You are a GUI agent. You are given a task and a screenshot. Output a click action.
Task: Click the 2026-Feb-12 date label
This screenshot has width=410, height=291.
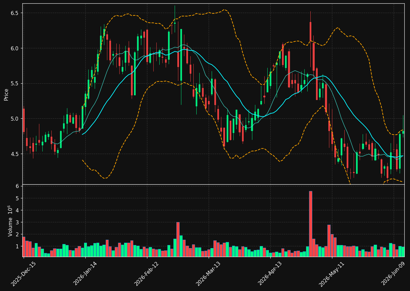tap(147, 274)
